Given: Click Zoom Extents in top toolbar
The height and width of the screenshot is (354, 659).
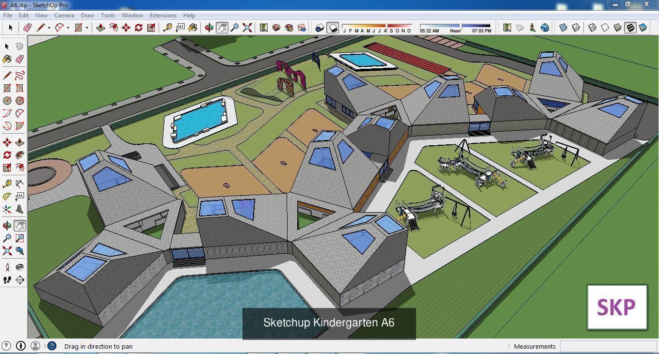Looking at the screenshot, I should [x=247, y=28].
